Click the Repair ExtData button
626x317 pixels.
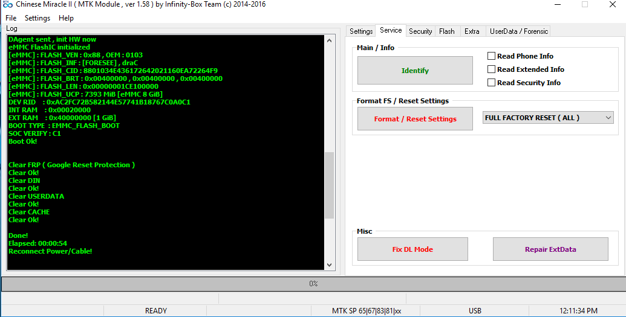tap(550, 249)
